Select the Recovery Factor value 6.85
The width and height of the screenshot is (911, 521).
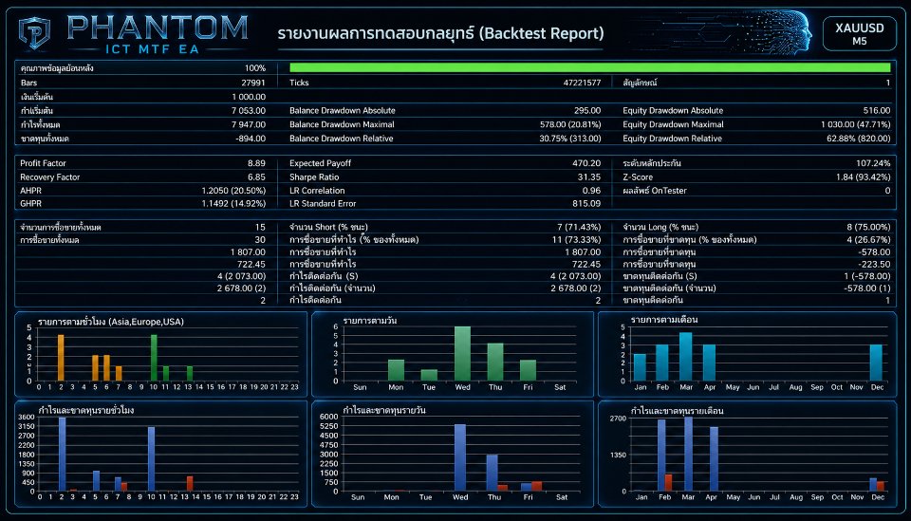point(256,177)
